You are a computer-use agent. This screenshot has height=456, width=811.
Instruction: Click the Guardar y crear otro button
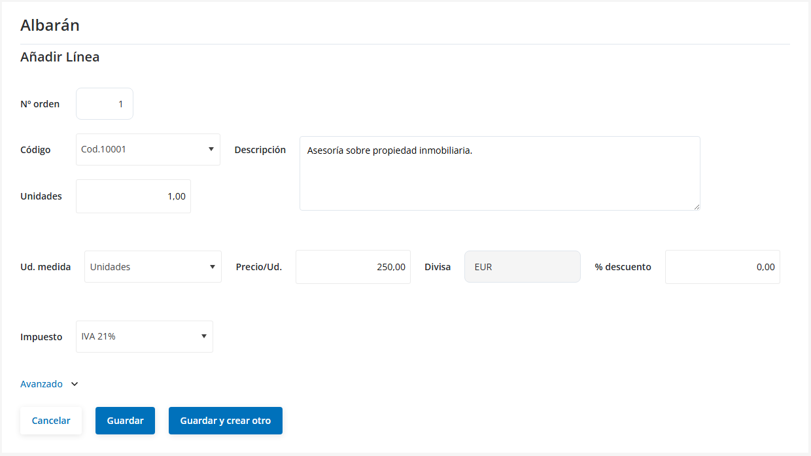click(x=225, y=421)
